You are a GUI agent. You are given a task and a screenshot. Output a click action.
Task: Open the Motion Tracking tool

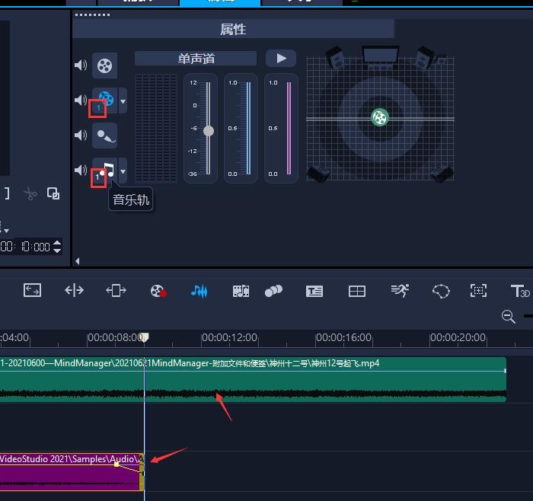click(477, 291)
